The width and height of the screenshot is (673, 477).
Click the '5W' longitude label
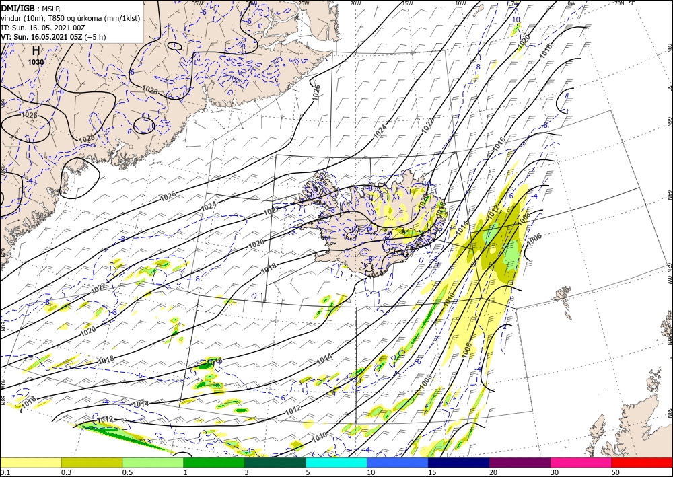[515, 3]
